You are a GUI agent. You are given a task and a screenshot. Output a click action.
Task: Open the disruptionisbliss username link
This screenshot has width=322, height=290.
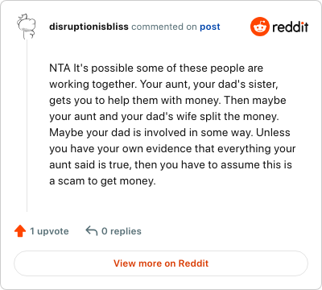coord(89,27)
